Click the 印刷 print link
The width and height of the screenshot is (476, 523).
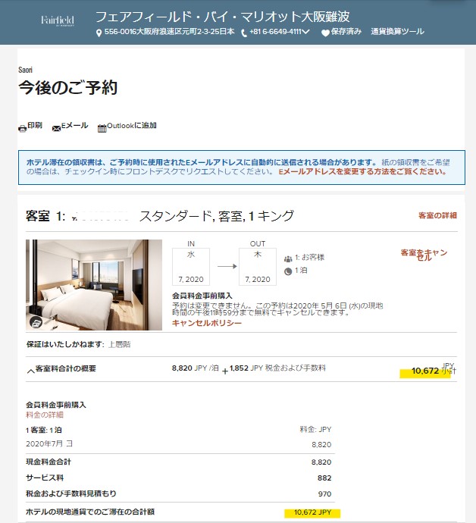click(35, 125)
